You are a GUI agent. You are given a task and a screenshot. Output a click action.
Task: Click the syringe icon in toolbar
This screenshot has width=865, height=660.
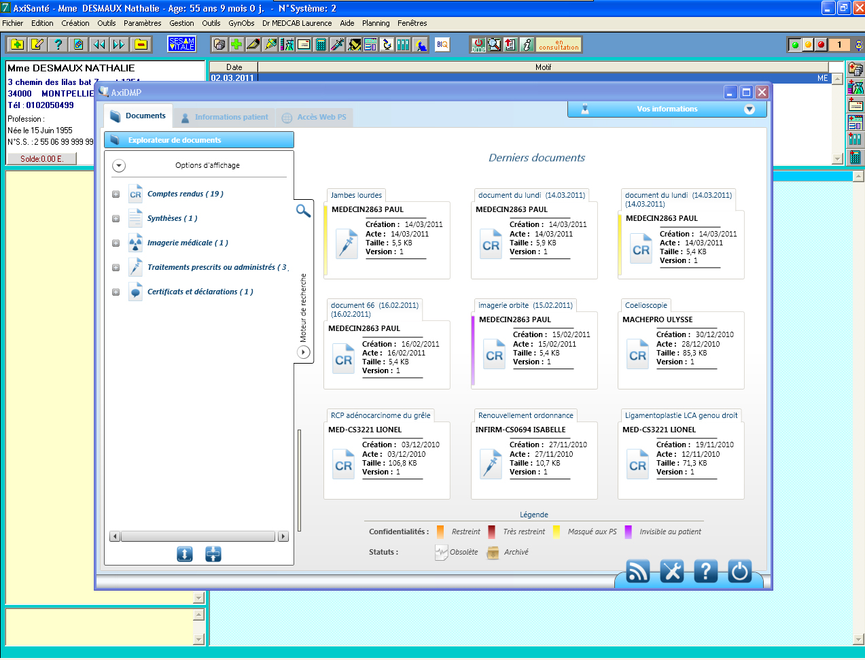[x=337, y=45]
